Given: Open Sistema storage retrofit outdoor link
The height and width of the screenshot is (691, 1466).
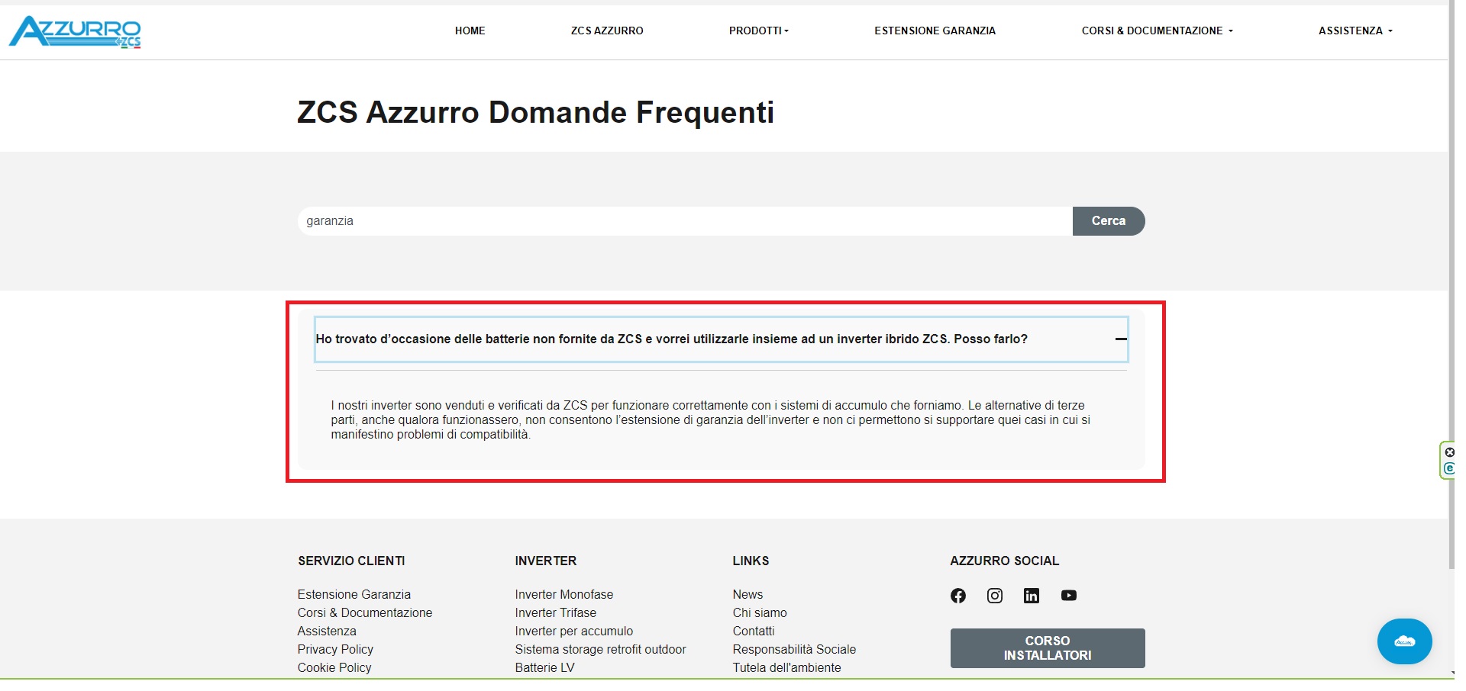Looking at the screenshot, I should pyautogui.click(x=600, y=649).
